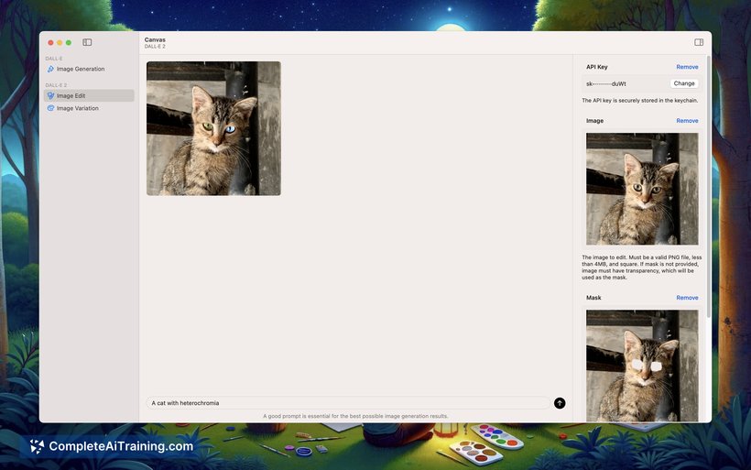Image resolution: width=751 pixels, height=470 pixels.
Task: Open the generated cat image on canvas
Action: (213, 128)
